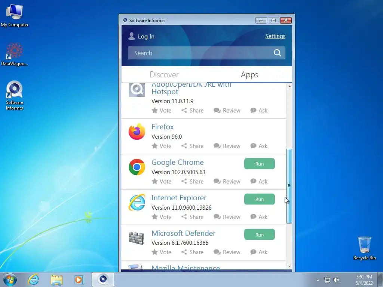Click 'Version 11.0.9600.19326' text
Screen dimensions: 383x287
(181, 207)
